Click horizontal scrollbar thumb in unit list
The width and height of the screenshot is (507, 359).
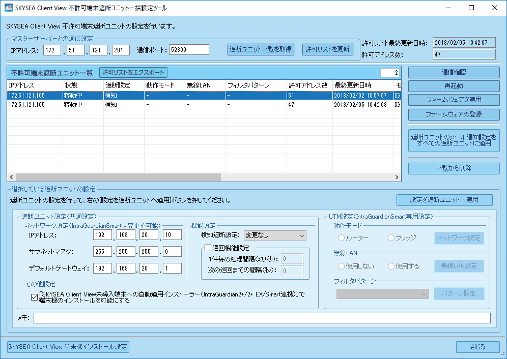pos(118,177)
